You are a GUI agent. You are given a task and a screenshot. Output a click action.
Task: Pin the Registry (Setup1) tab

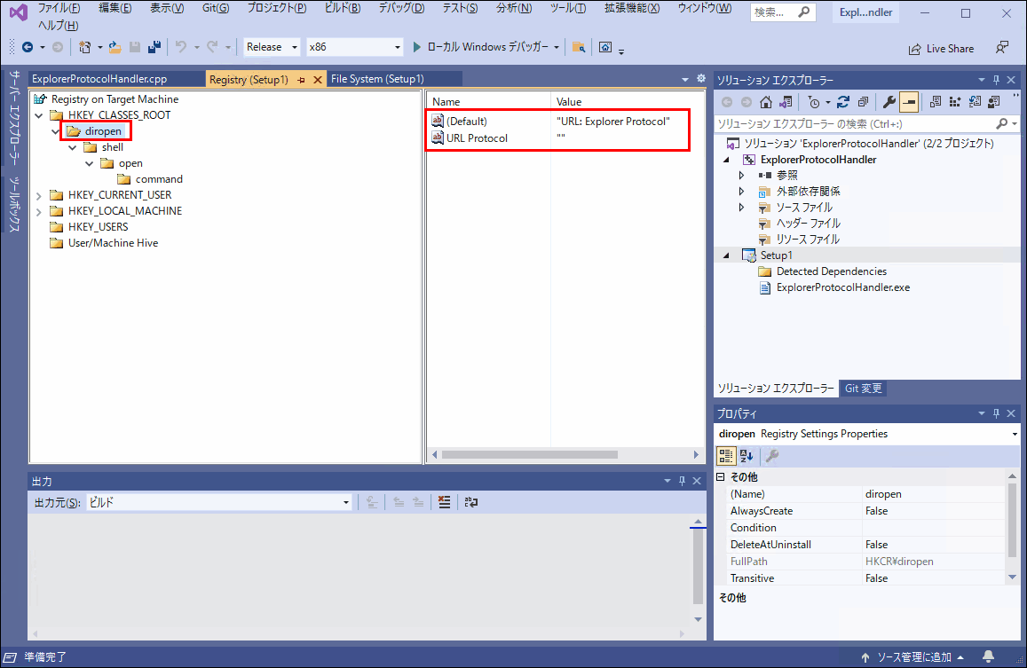pyautogui.click(x=301, y=80)
